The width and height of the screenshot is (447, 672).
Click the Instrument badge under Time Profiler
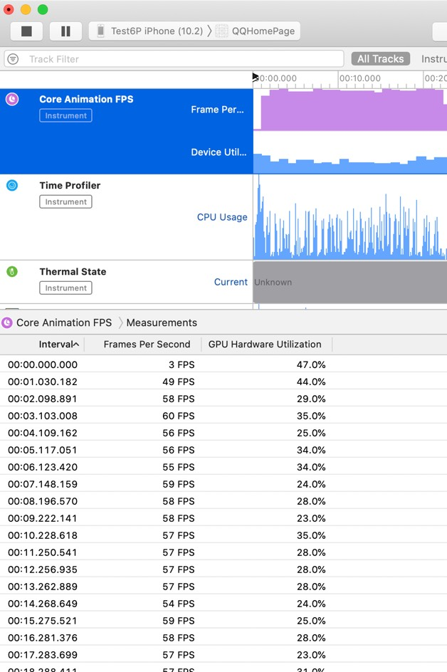(65, 202)
